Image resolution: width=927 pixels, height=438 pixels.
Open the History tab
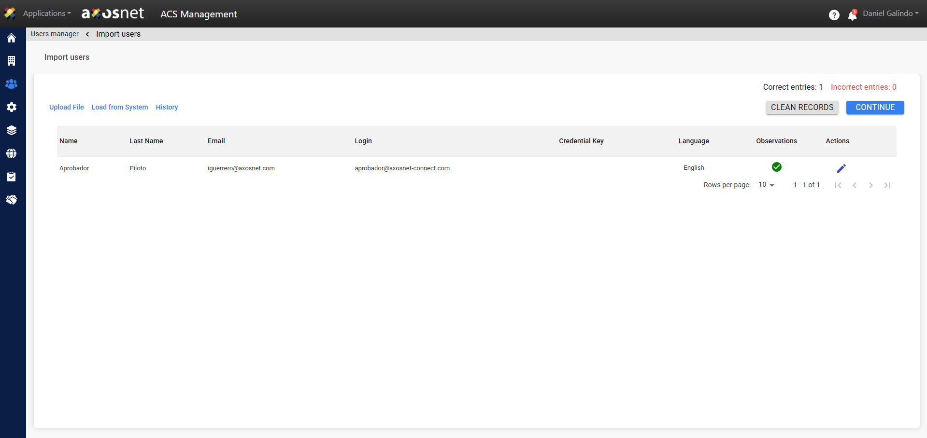tap(167, 107)
